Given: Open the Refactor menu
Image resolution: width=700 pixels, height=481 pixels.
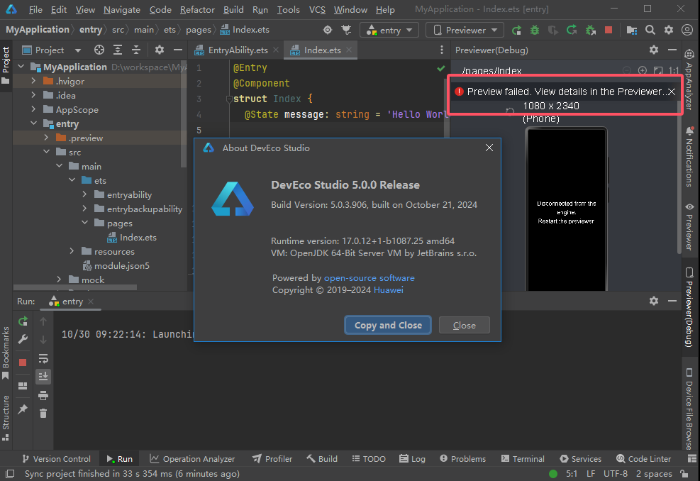Looking at the screenshot, I should click(x=197, y=9).
